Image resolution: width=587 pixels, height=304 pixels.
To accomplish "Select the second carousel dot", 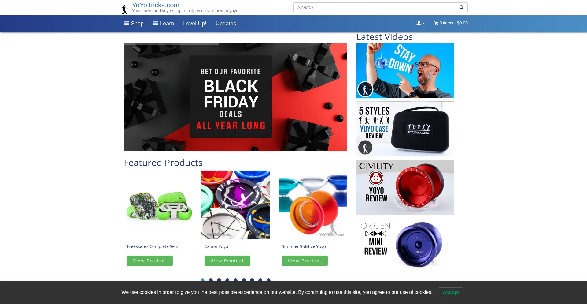I will 211,280.
